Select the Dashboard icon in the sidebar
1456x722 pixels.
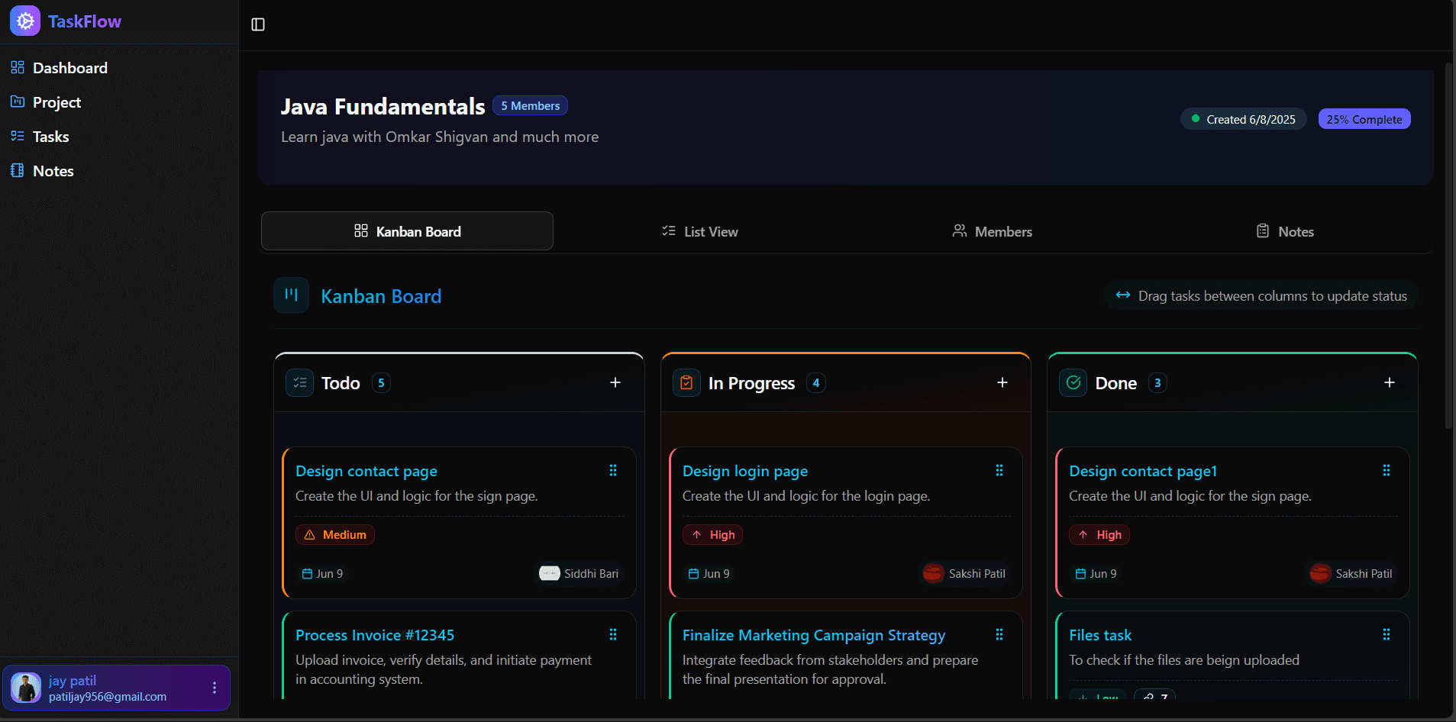click(x=17, y=67)
